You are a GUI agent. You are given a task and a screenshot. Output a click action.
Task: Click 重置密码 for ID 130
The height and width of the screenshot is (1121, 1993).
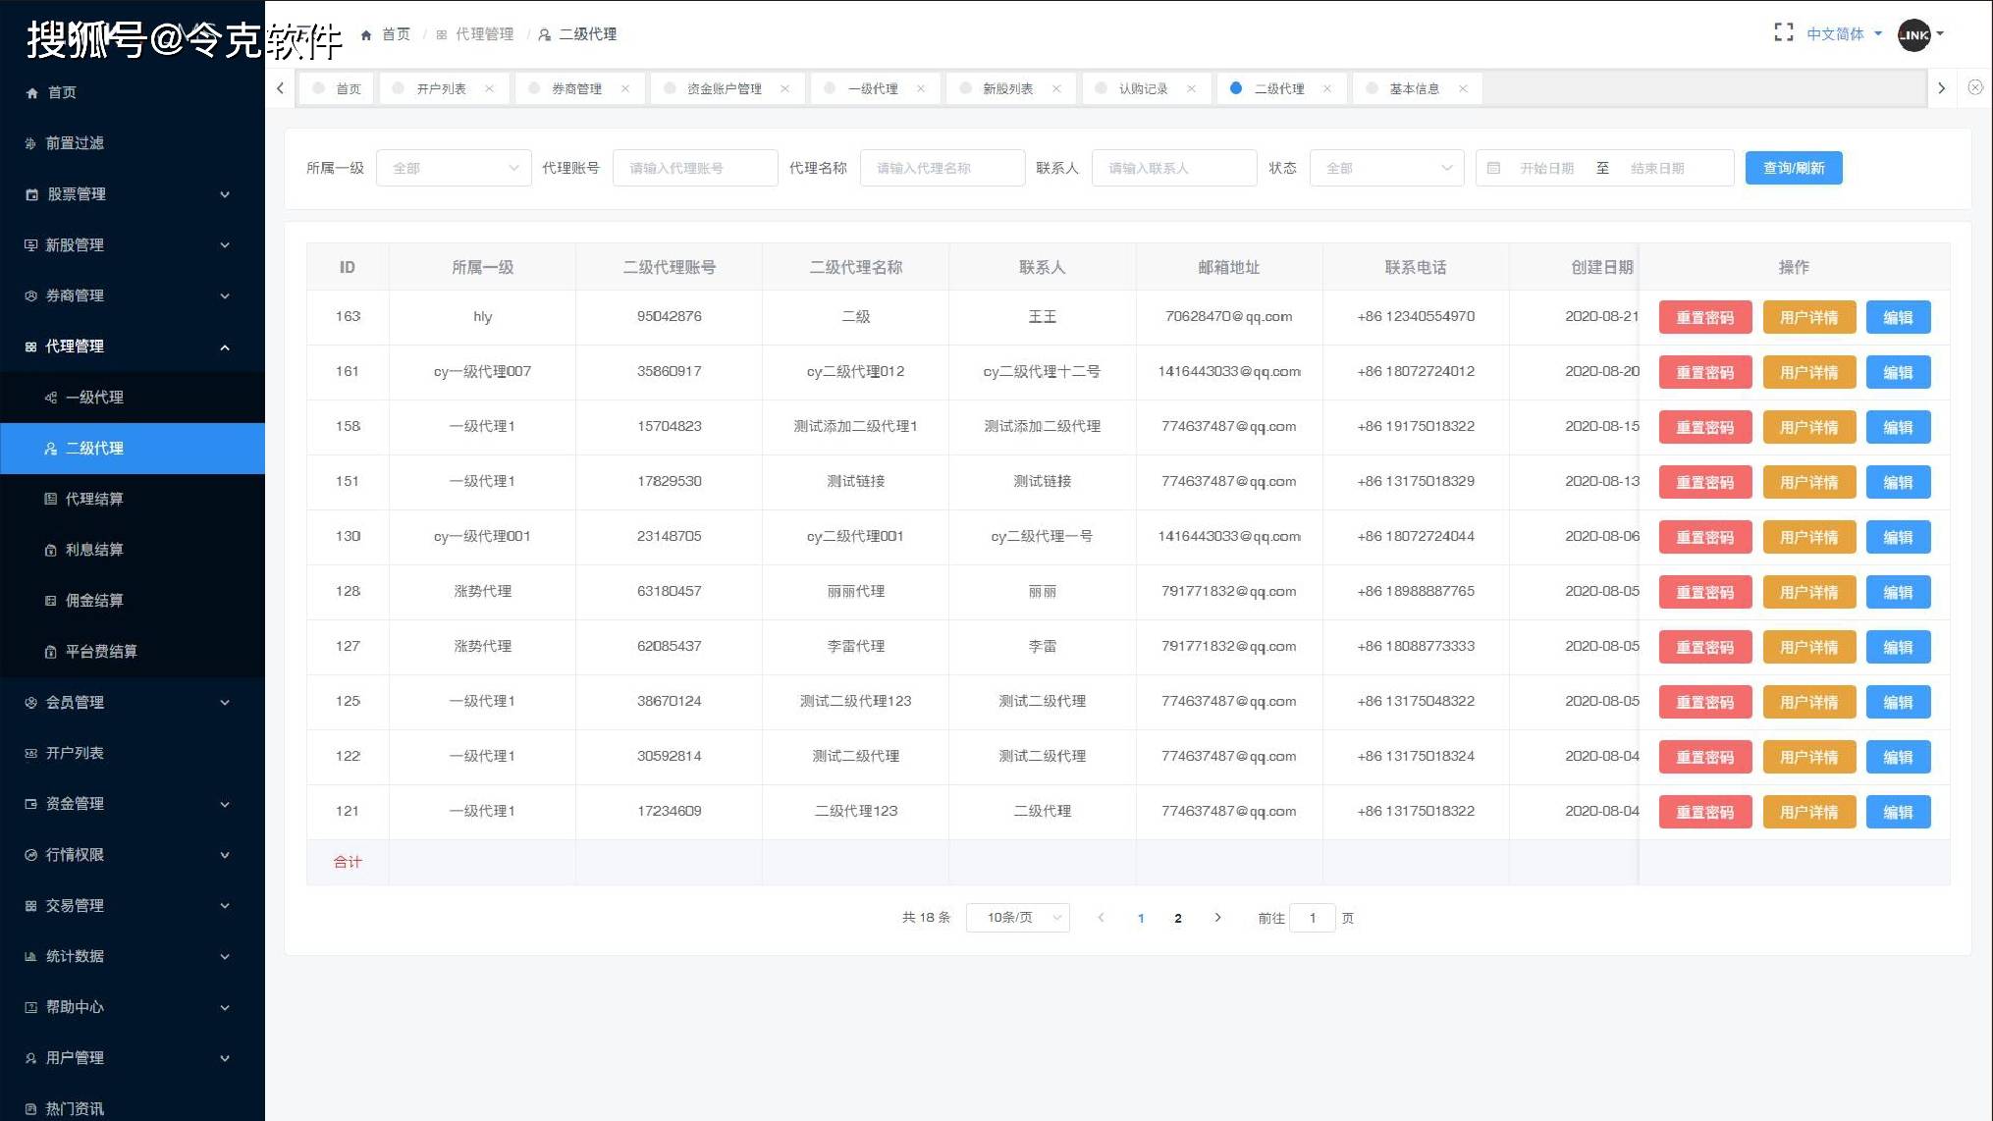tap(1705, 537)
